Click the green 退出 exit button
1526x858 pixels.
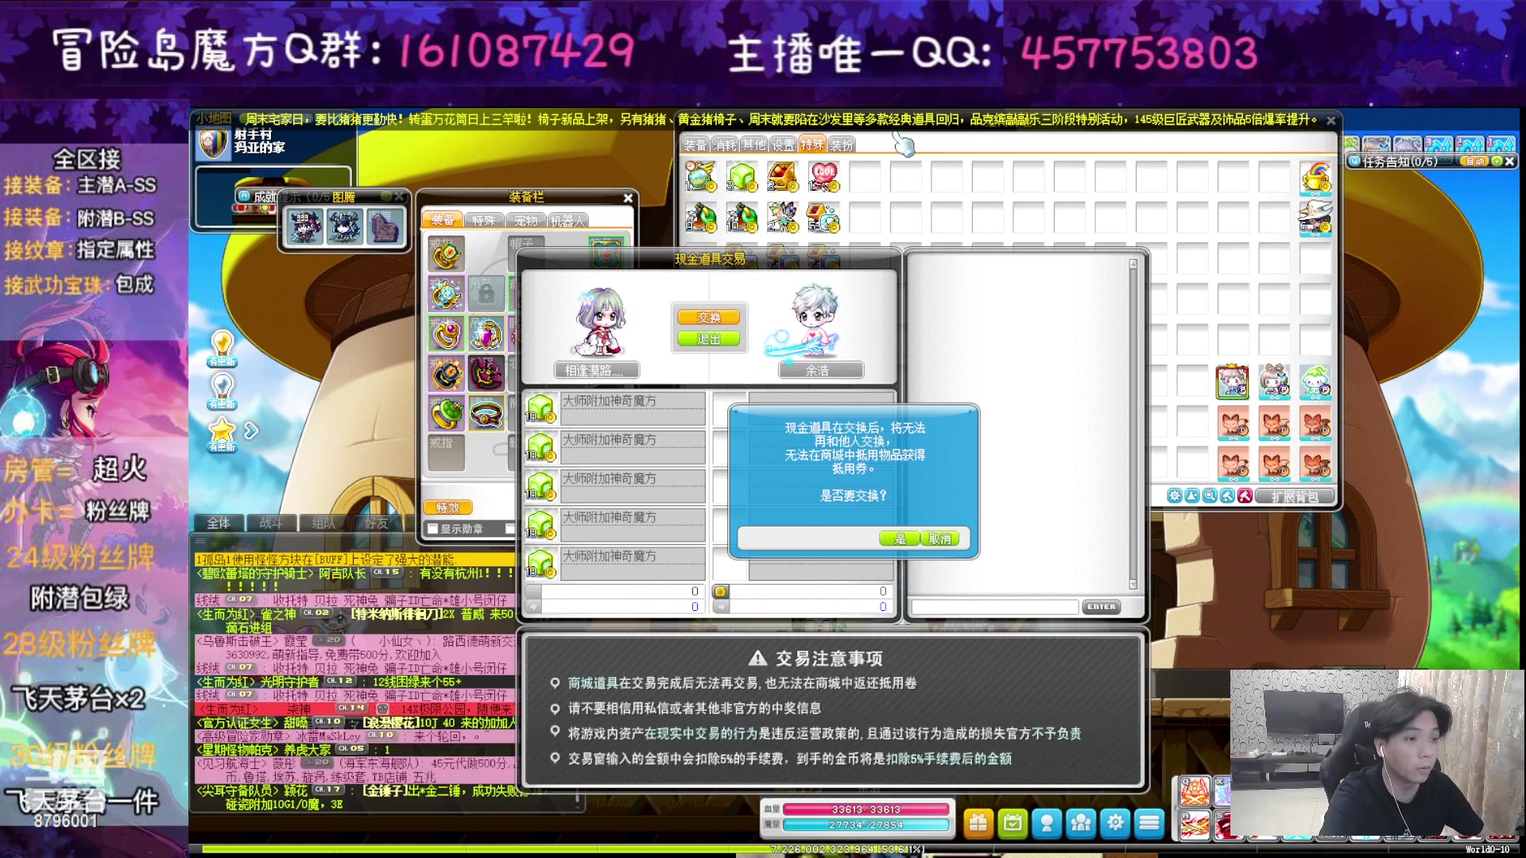coord(708,339)
